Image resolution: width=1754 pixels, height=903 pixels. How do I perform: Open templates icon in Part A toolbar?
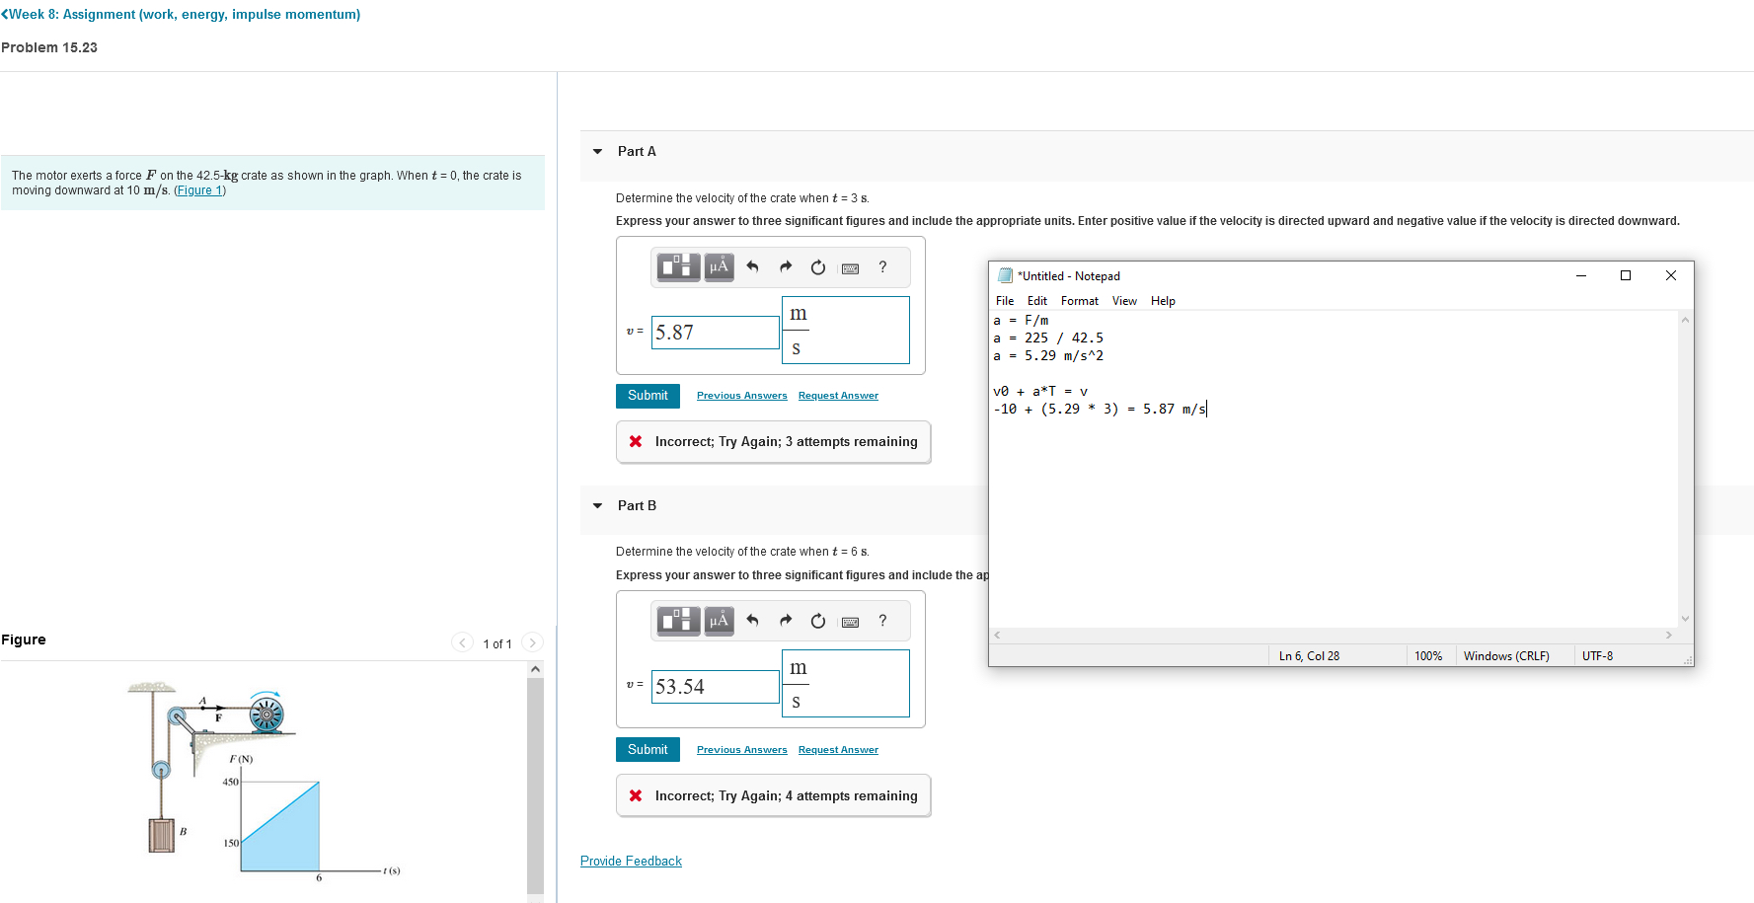click(x=678, y=266)
